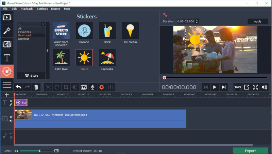
Task: Click the preview seek bar handle
Action: coord(165,78)
